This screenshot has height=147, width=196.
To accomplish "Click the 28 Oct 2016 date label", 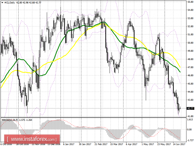I will tap(22, 145).
